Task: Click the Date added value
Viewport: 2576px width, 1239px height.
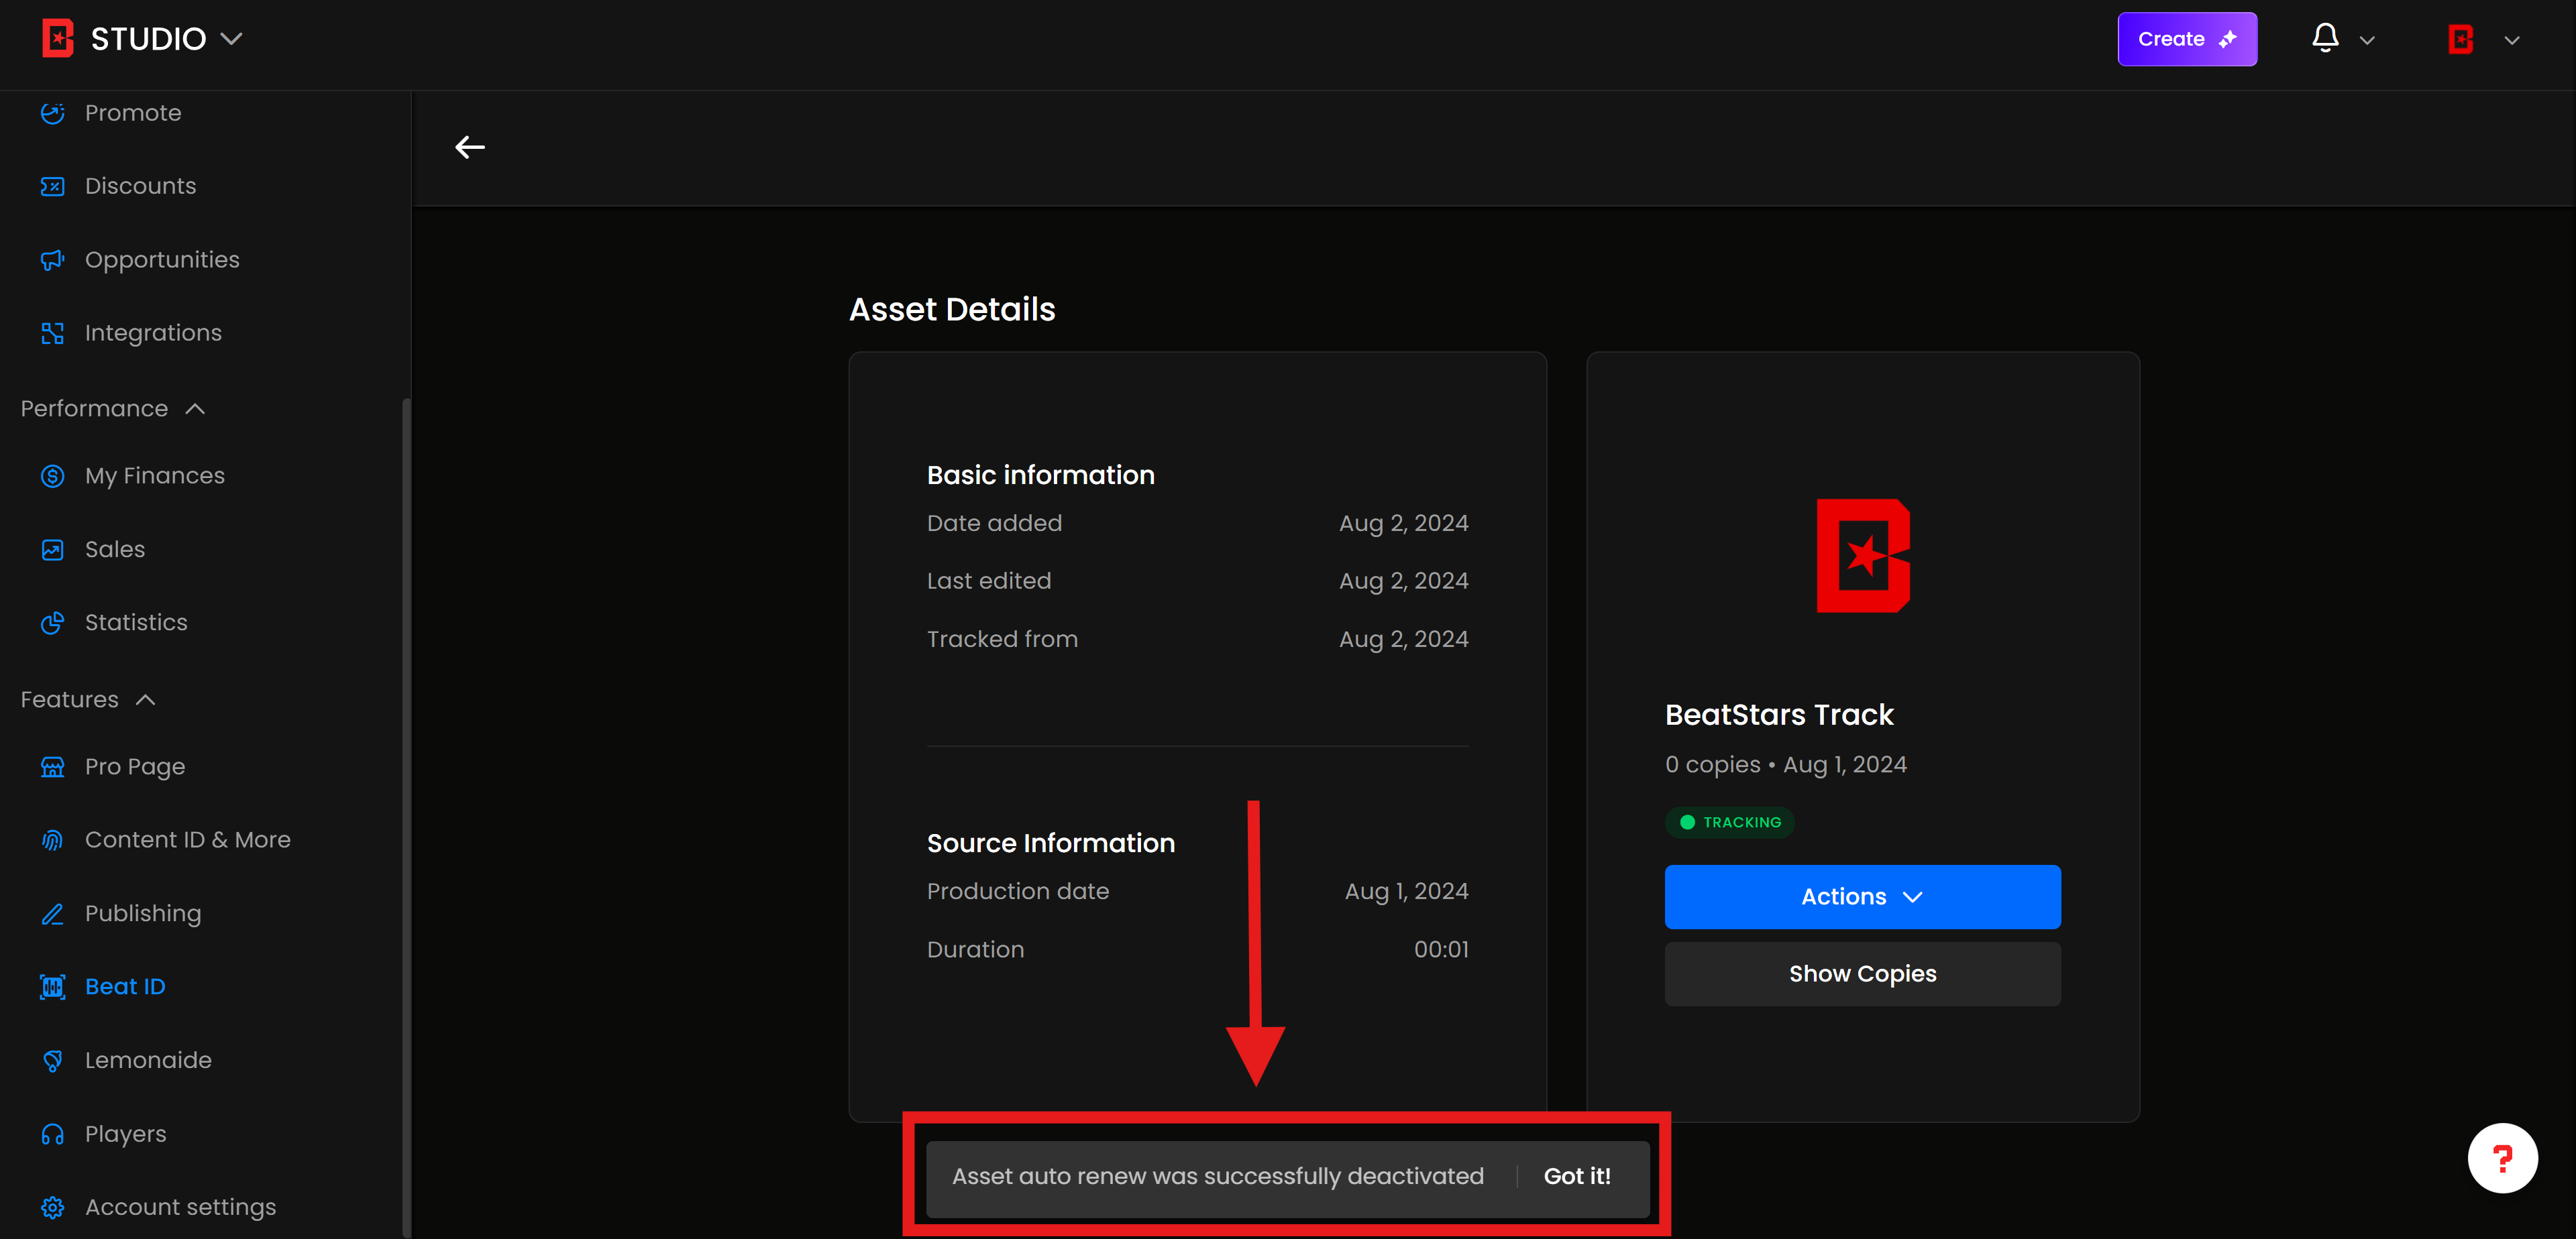Action: 1403,524
